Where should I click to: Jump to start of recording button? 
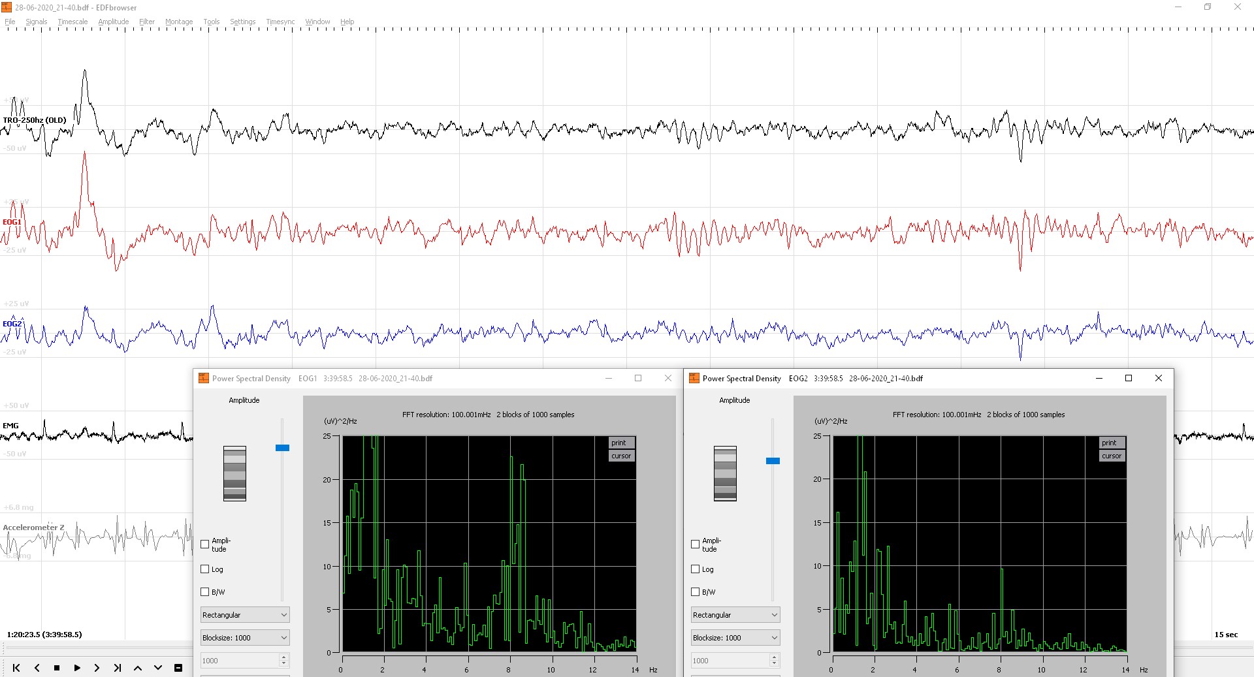16,668
